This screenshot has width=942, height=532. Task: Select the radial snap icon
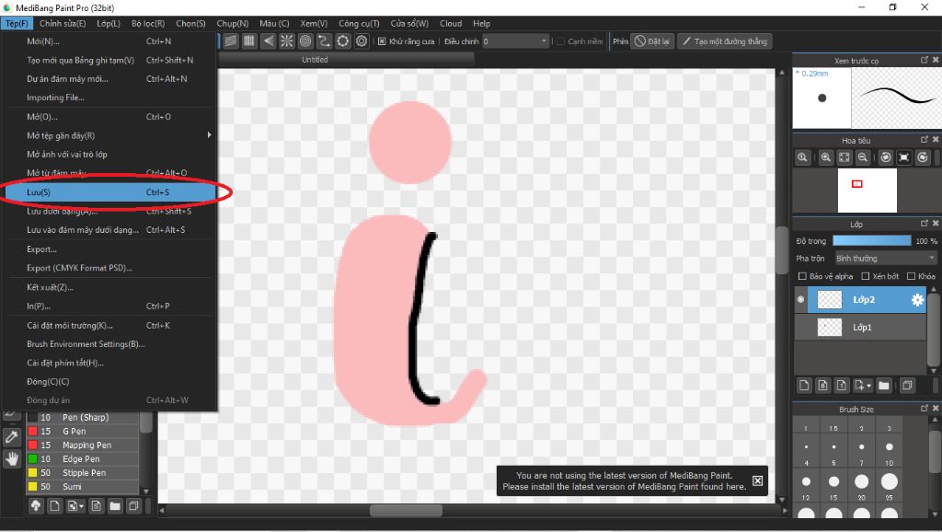(287, 40)
